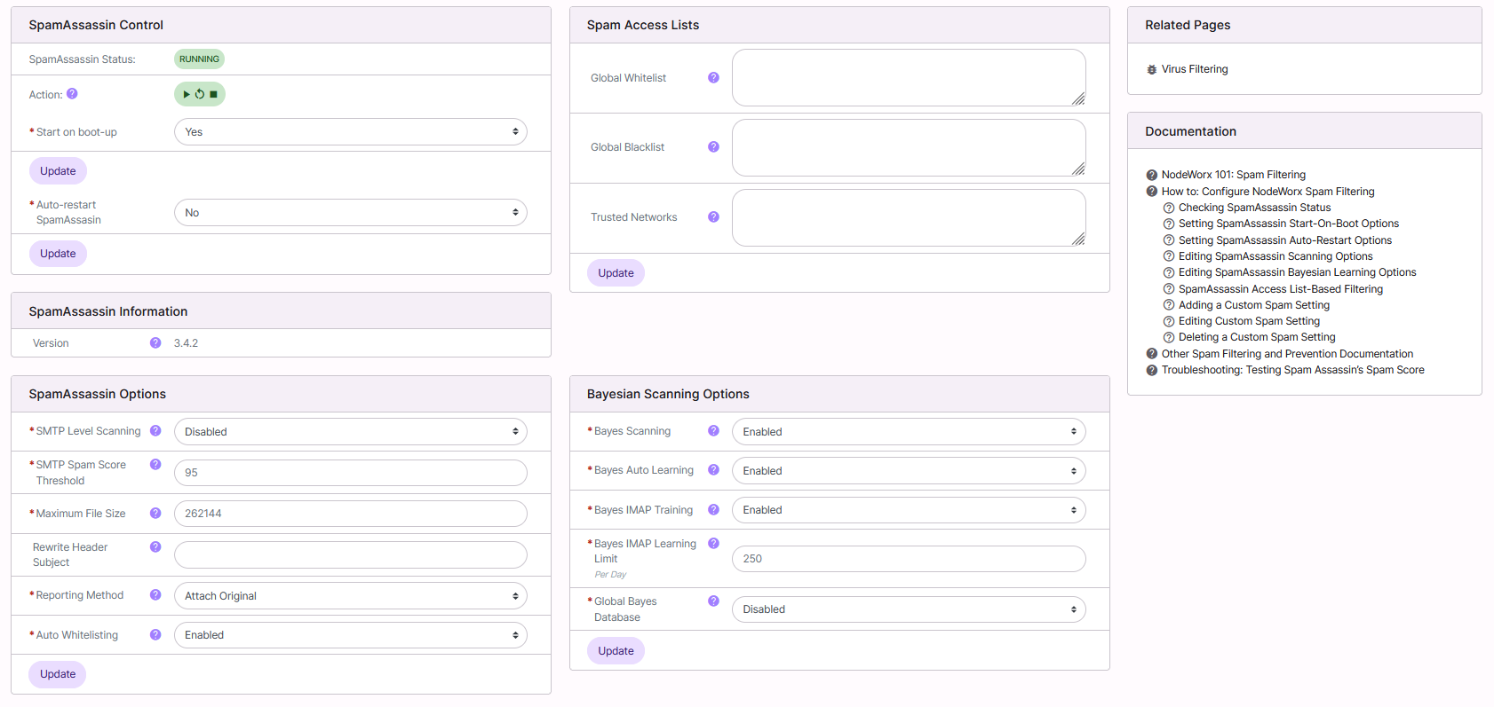The image size is (1494, 707).
Task: Open the Auto-restart SpamAssassin dropdown
Action: coord(350,213)
